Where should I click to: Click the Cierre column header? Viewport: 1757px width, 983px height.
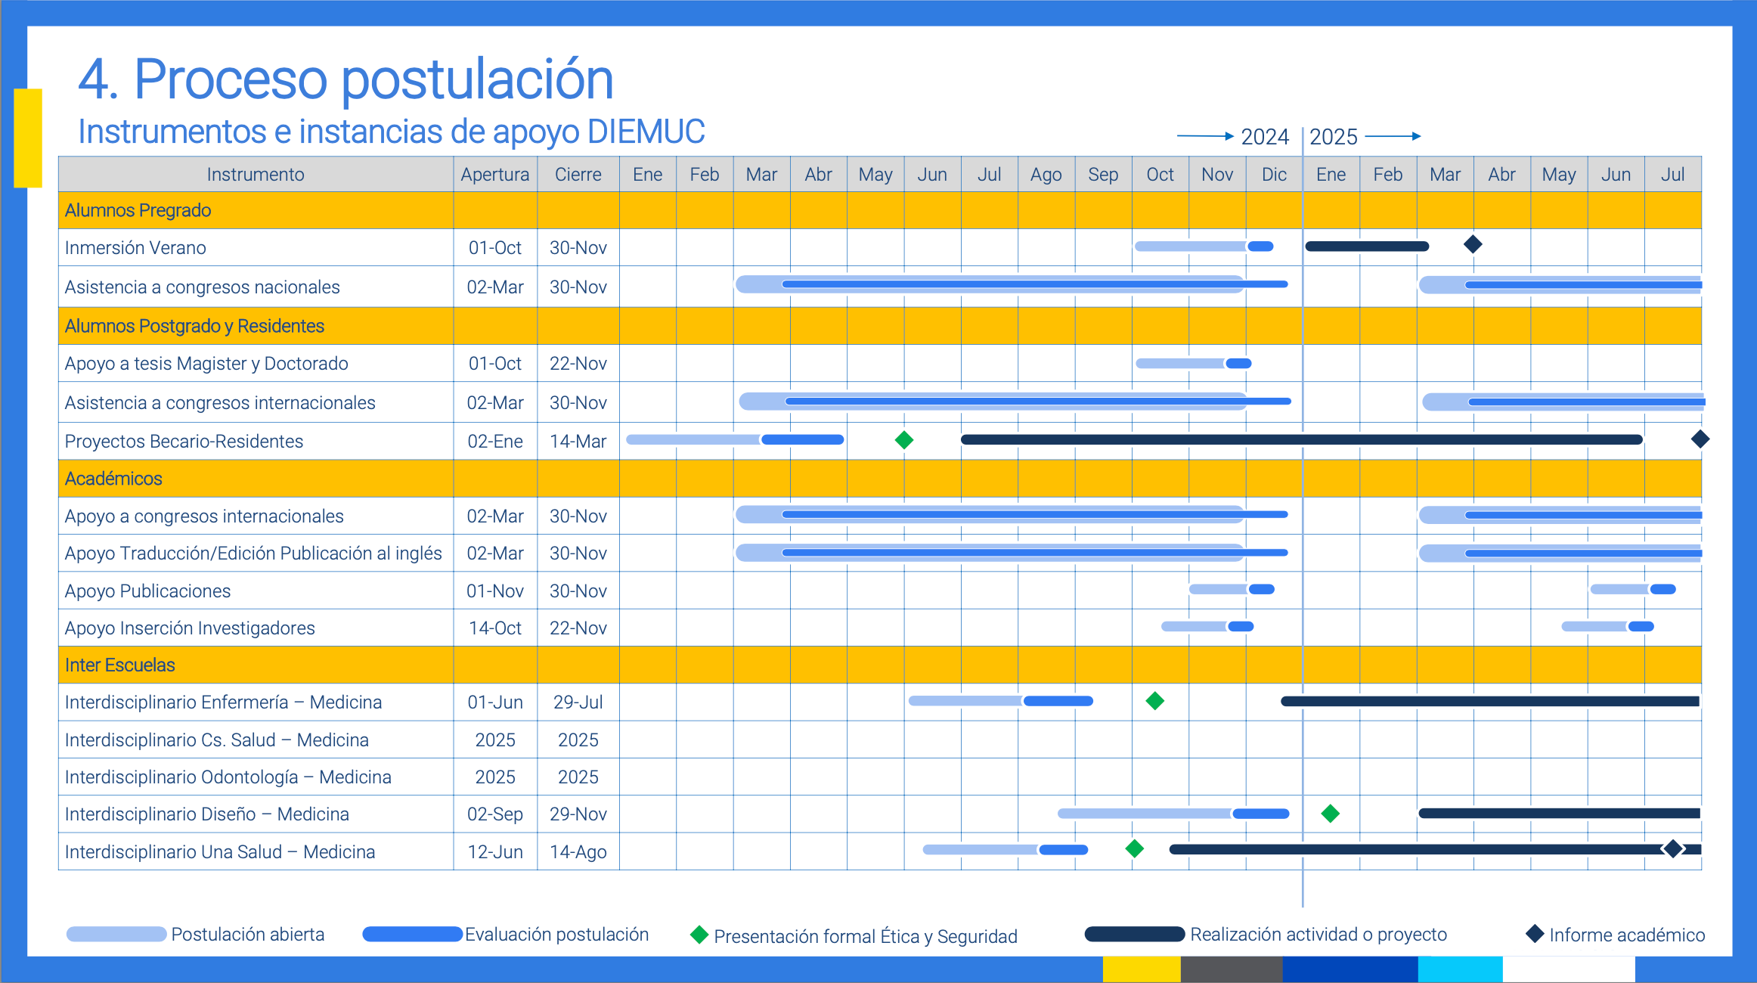(578, 175)
